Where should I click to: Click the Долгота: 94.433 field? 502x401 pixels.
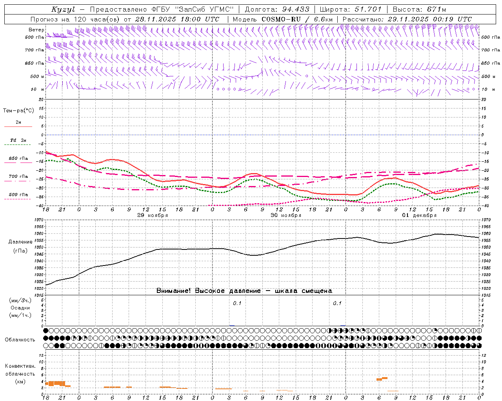pyautogui.click(x=277, y=9)
